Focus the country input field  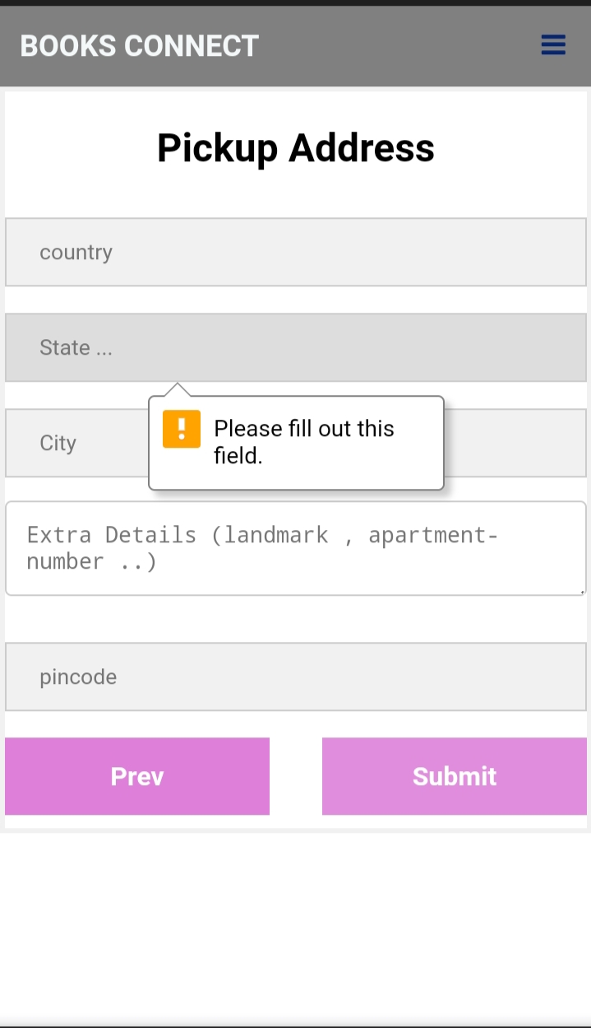coord(295,252)
